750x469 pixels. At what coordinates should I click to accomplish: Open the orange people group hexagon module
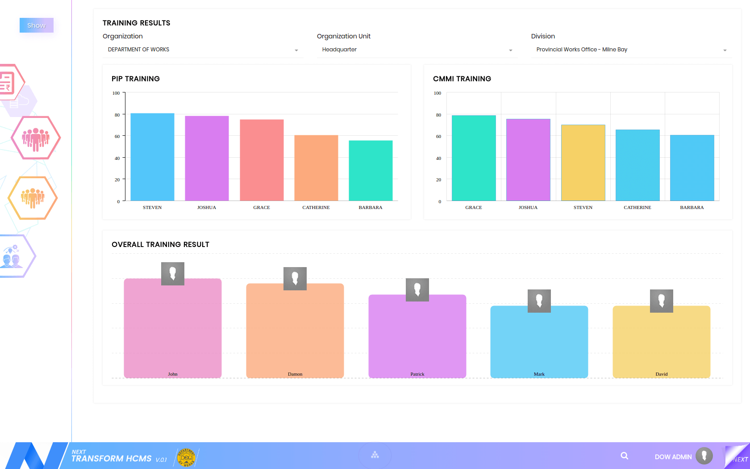[x=33, y=198]
